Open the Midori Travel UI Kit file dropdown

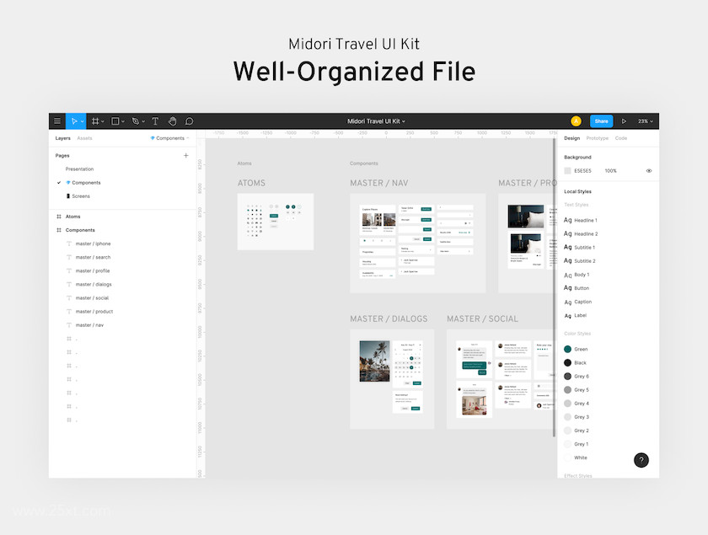click(376, 121)
